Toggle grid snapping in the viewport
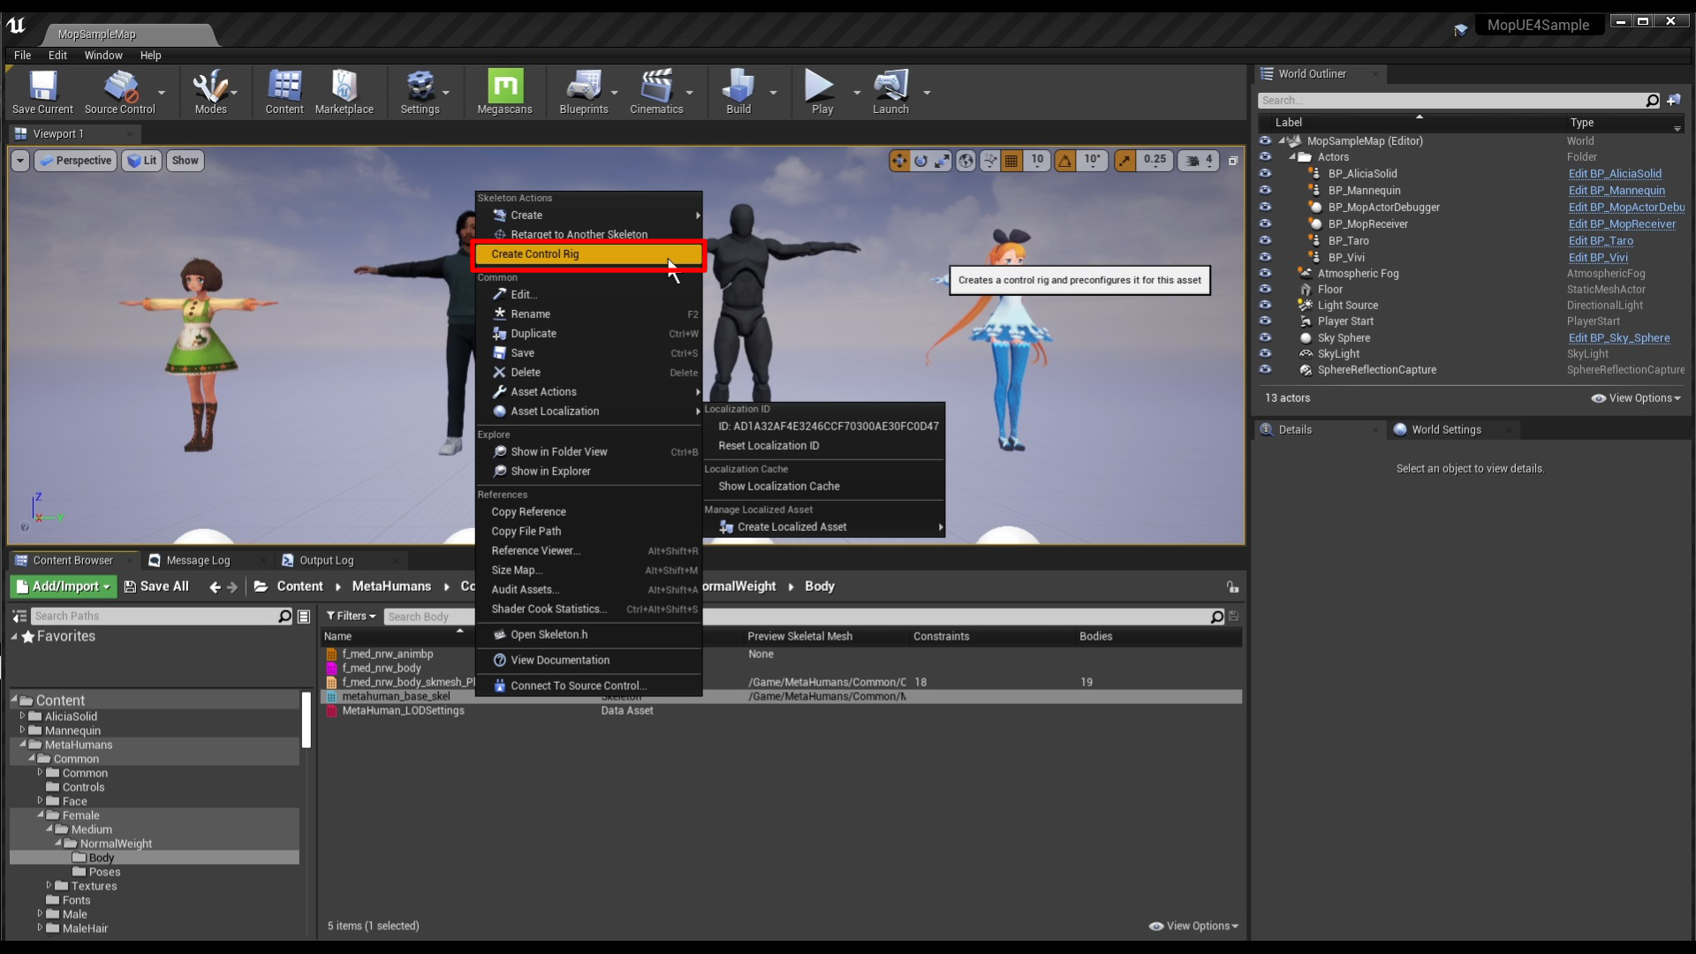This screenshot has width=1696, height=954. pos(1012,161)
